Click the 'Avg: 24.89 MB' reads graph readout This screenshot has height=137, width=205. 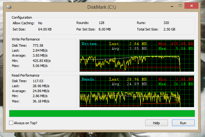(129, 84)
